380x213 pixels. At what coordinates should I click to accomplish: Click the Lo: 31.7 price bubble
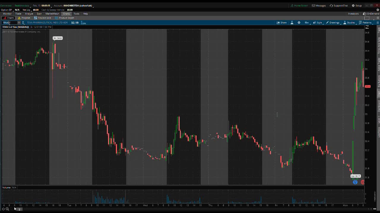355,176
